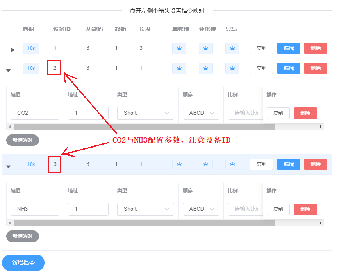Toggle 单独传 tag for device ID 1
This screenshot has height=273, width=337.
click(x=179, y=48)
